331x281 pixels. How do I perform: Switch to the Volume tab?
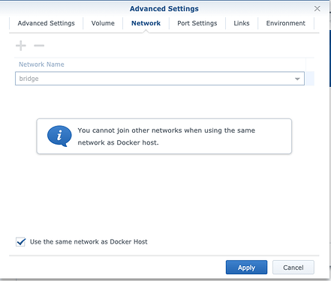pyautogui.click(x=103, y=23)
